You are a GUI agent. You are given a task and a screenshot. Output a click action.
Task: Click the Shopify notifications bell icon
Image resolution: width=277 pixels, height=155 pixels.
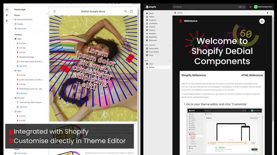point(250,7)
